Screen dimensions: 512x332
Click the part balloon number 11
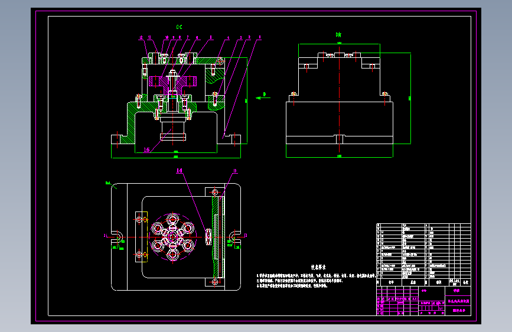coord(149,38)
